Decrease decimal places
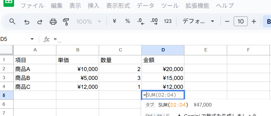The height and width of the screenshot is (116, 271). 140,22
